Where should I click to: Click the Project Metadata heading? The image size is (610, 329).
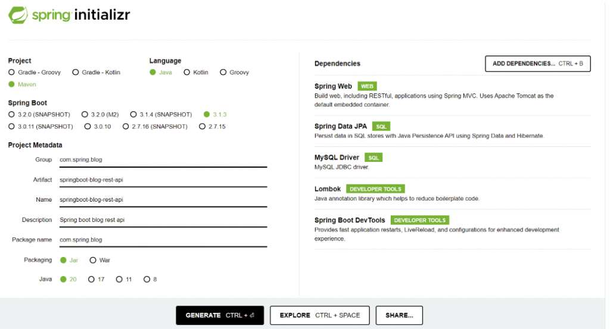click(x=35, y=145)
